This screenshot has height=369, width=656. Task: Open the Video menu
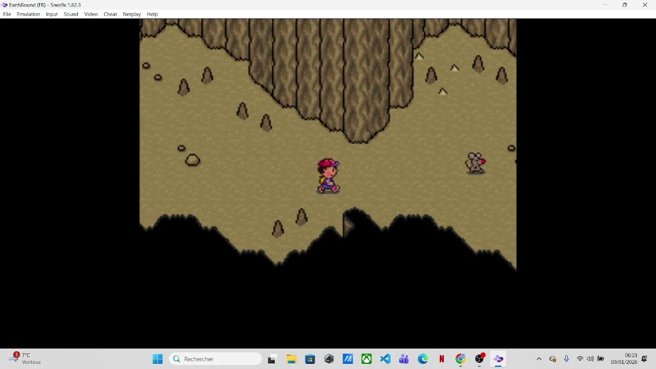click(91, 14)
